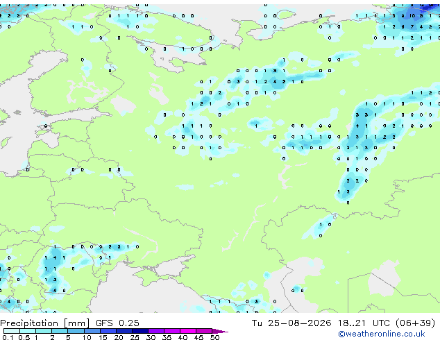Click the '35' legend scale label
The height and width of the screenshot is (340, 440).
click(167, 337)
